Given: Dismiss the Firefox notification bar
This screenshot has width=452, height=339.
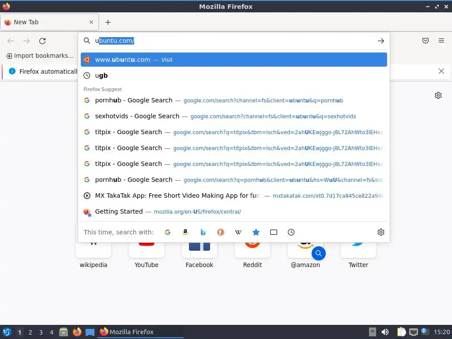Looking at the screenshot, I should (x=441, y=71).
